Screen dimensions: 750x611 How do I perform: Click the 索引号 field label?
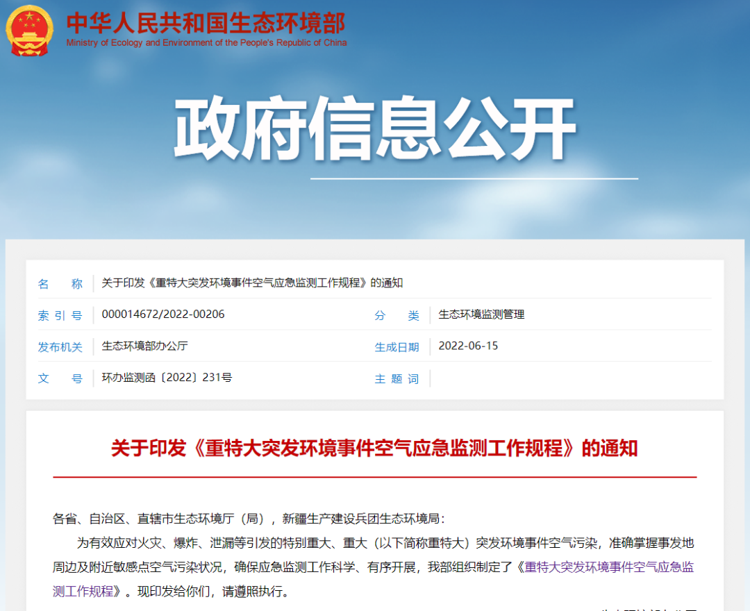tap(60, 315)
